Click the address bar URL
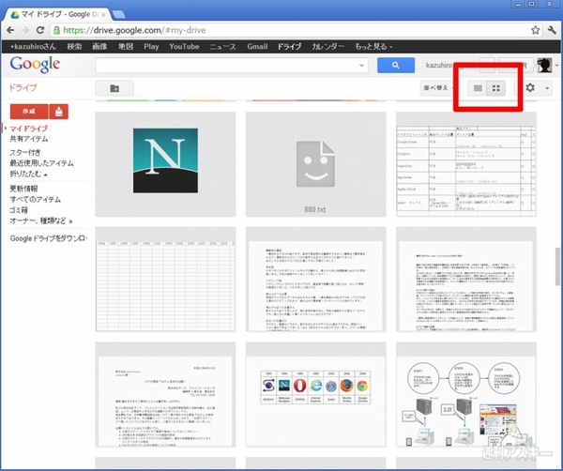The image size is (563, 471). [x=134, y=30]
